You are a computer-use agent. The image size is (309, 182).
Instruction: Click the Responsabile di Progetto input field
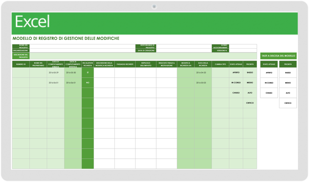184,46
